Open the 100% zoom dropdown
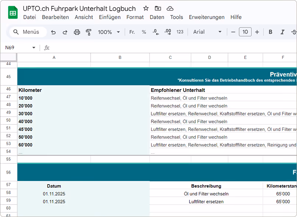 [x=109, y=32]
